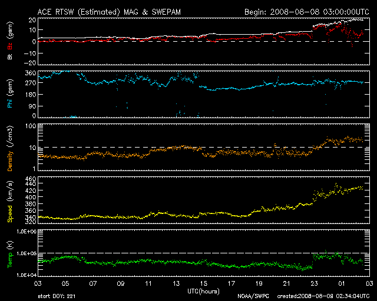Viewport: 377px width, 301px height.
Task: Click the "17" hour tick label
Action: [232, 284]
